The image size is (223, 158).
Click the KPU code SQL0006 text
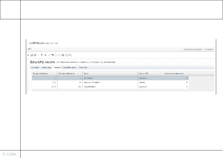(x=50, y=62)
